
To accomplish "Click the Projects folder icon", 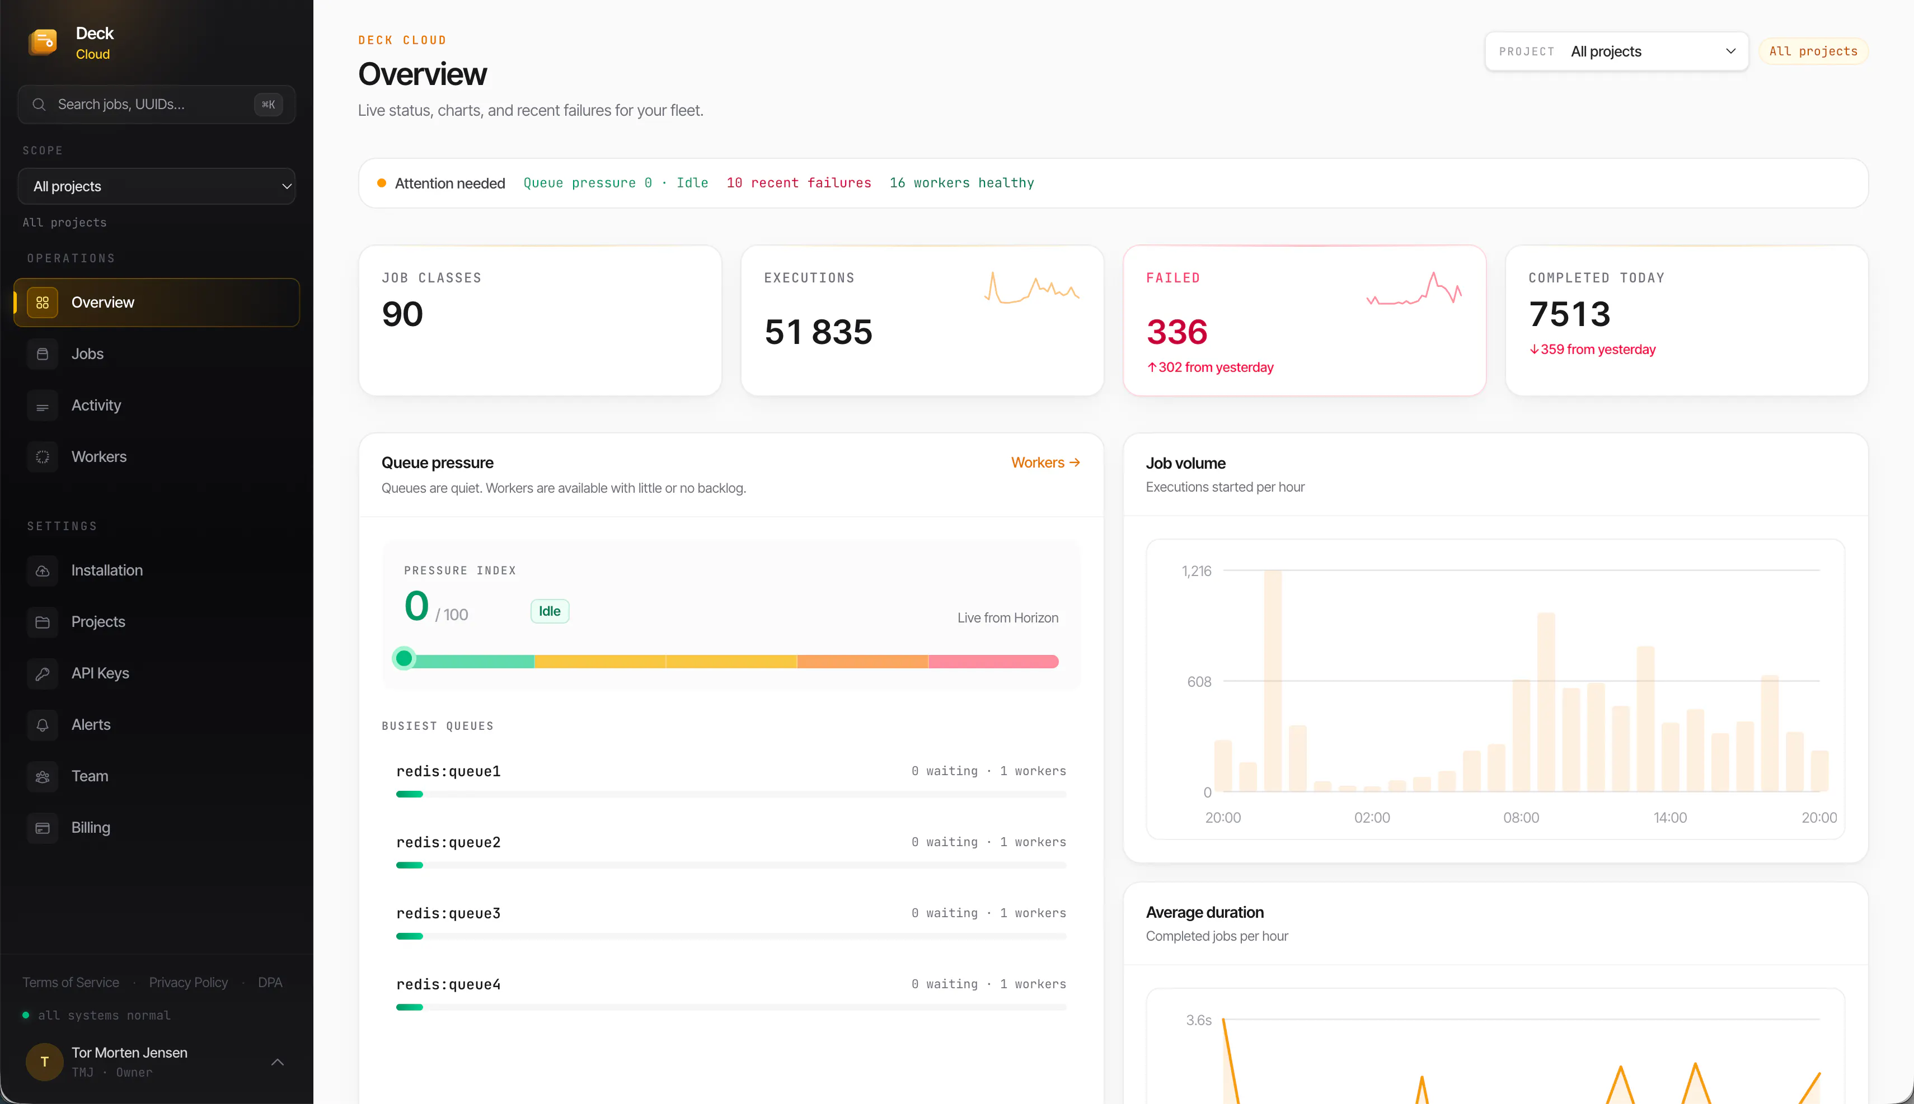I will tap(43, 622).
